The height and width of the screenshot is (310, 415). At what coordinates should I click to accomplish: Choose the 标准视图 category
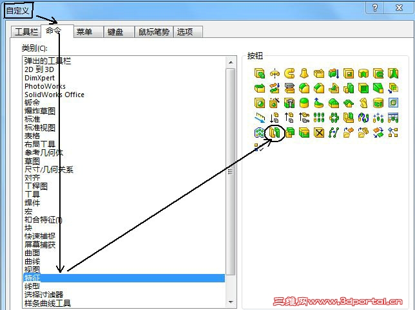point(40,128)
